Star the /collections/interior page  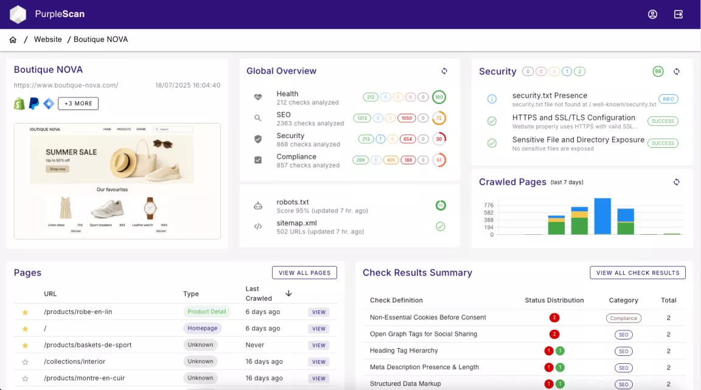(25, 361)
